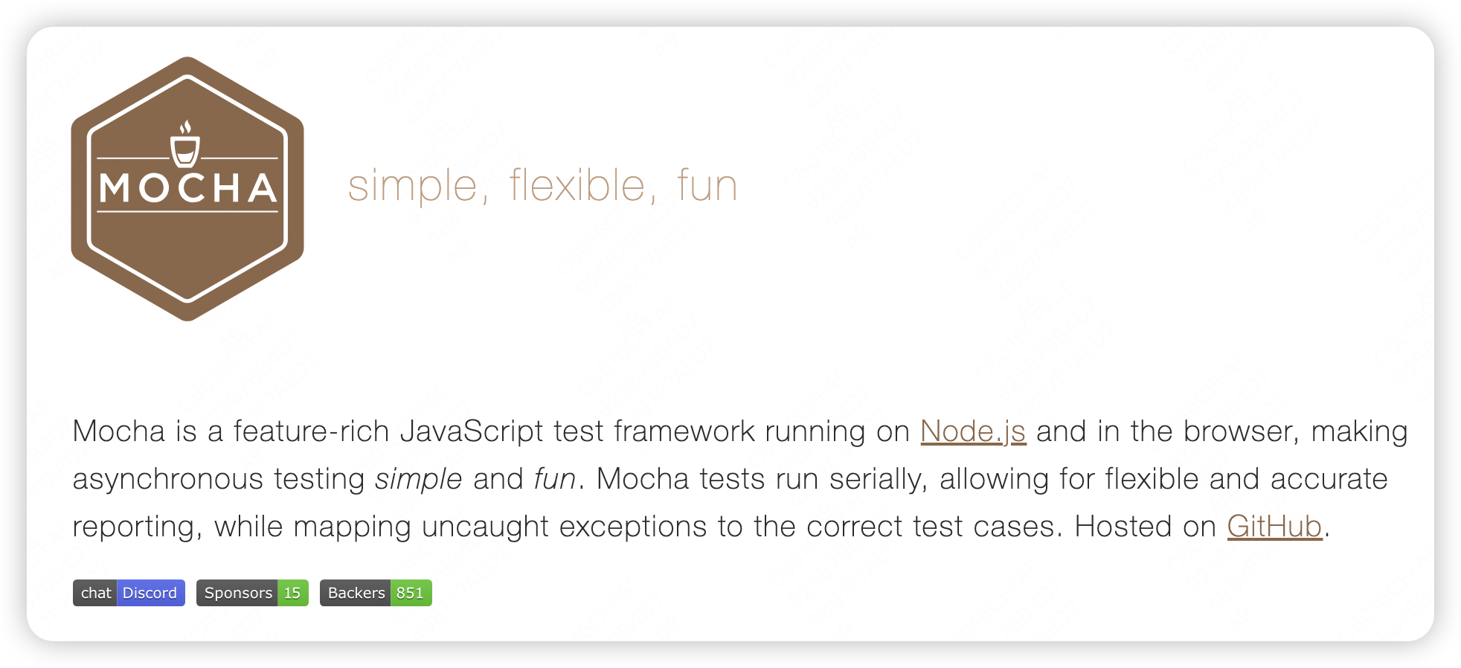Screen dimensions: 1461x668
Task: Open the Node.js link
Action: (x=973, y=431)
